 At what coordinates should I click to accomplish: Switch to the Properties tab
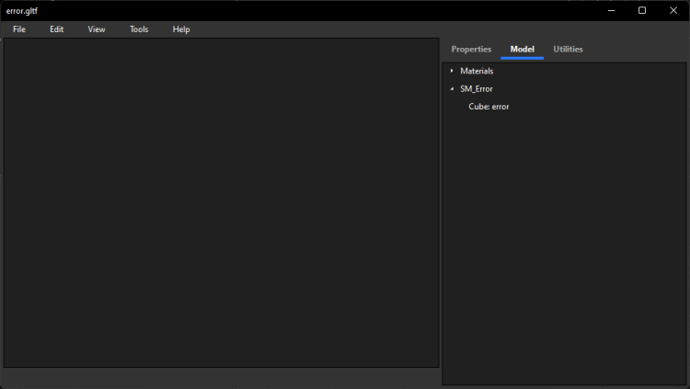coord(471,50)
